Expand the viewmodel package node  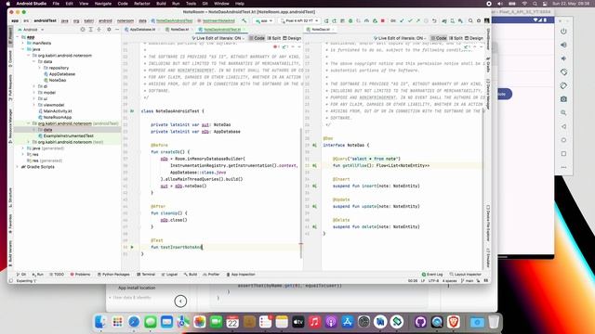pyautogui.click(x=34, y=105)
